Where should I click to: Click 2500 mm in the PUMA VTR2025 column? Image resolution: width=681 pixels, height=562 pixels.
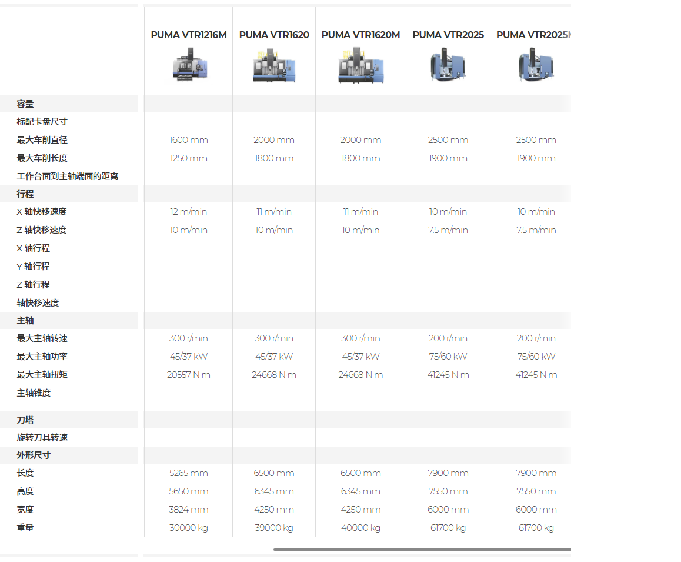pyautogui.click(x=448, y=140)
